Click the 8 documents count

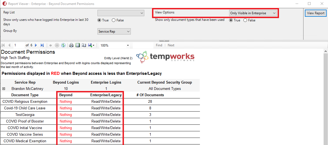(150, 108)
